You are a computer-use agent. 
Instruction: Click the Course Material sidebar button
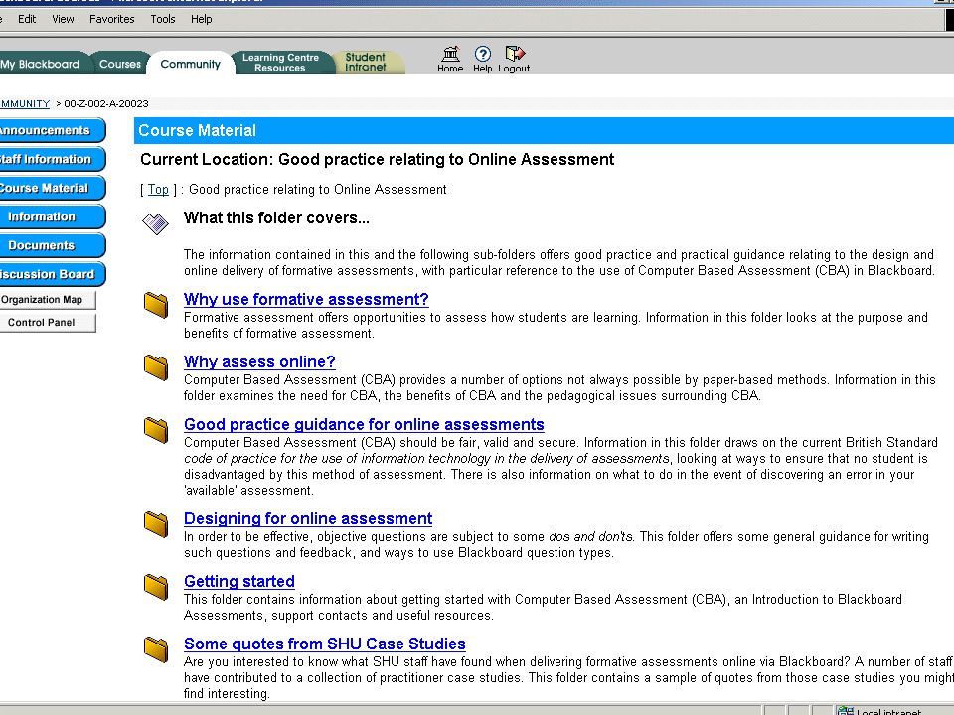pos(51,188)
